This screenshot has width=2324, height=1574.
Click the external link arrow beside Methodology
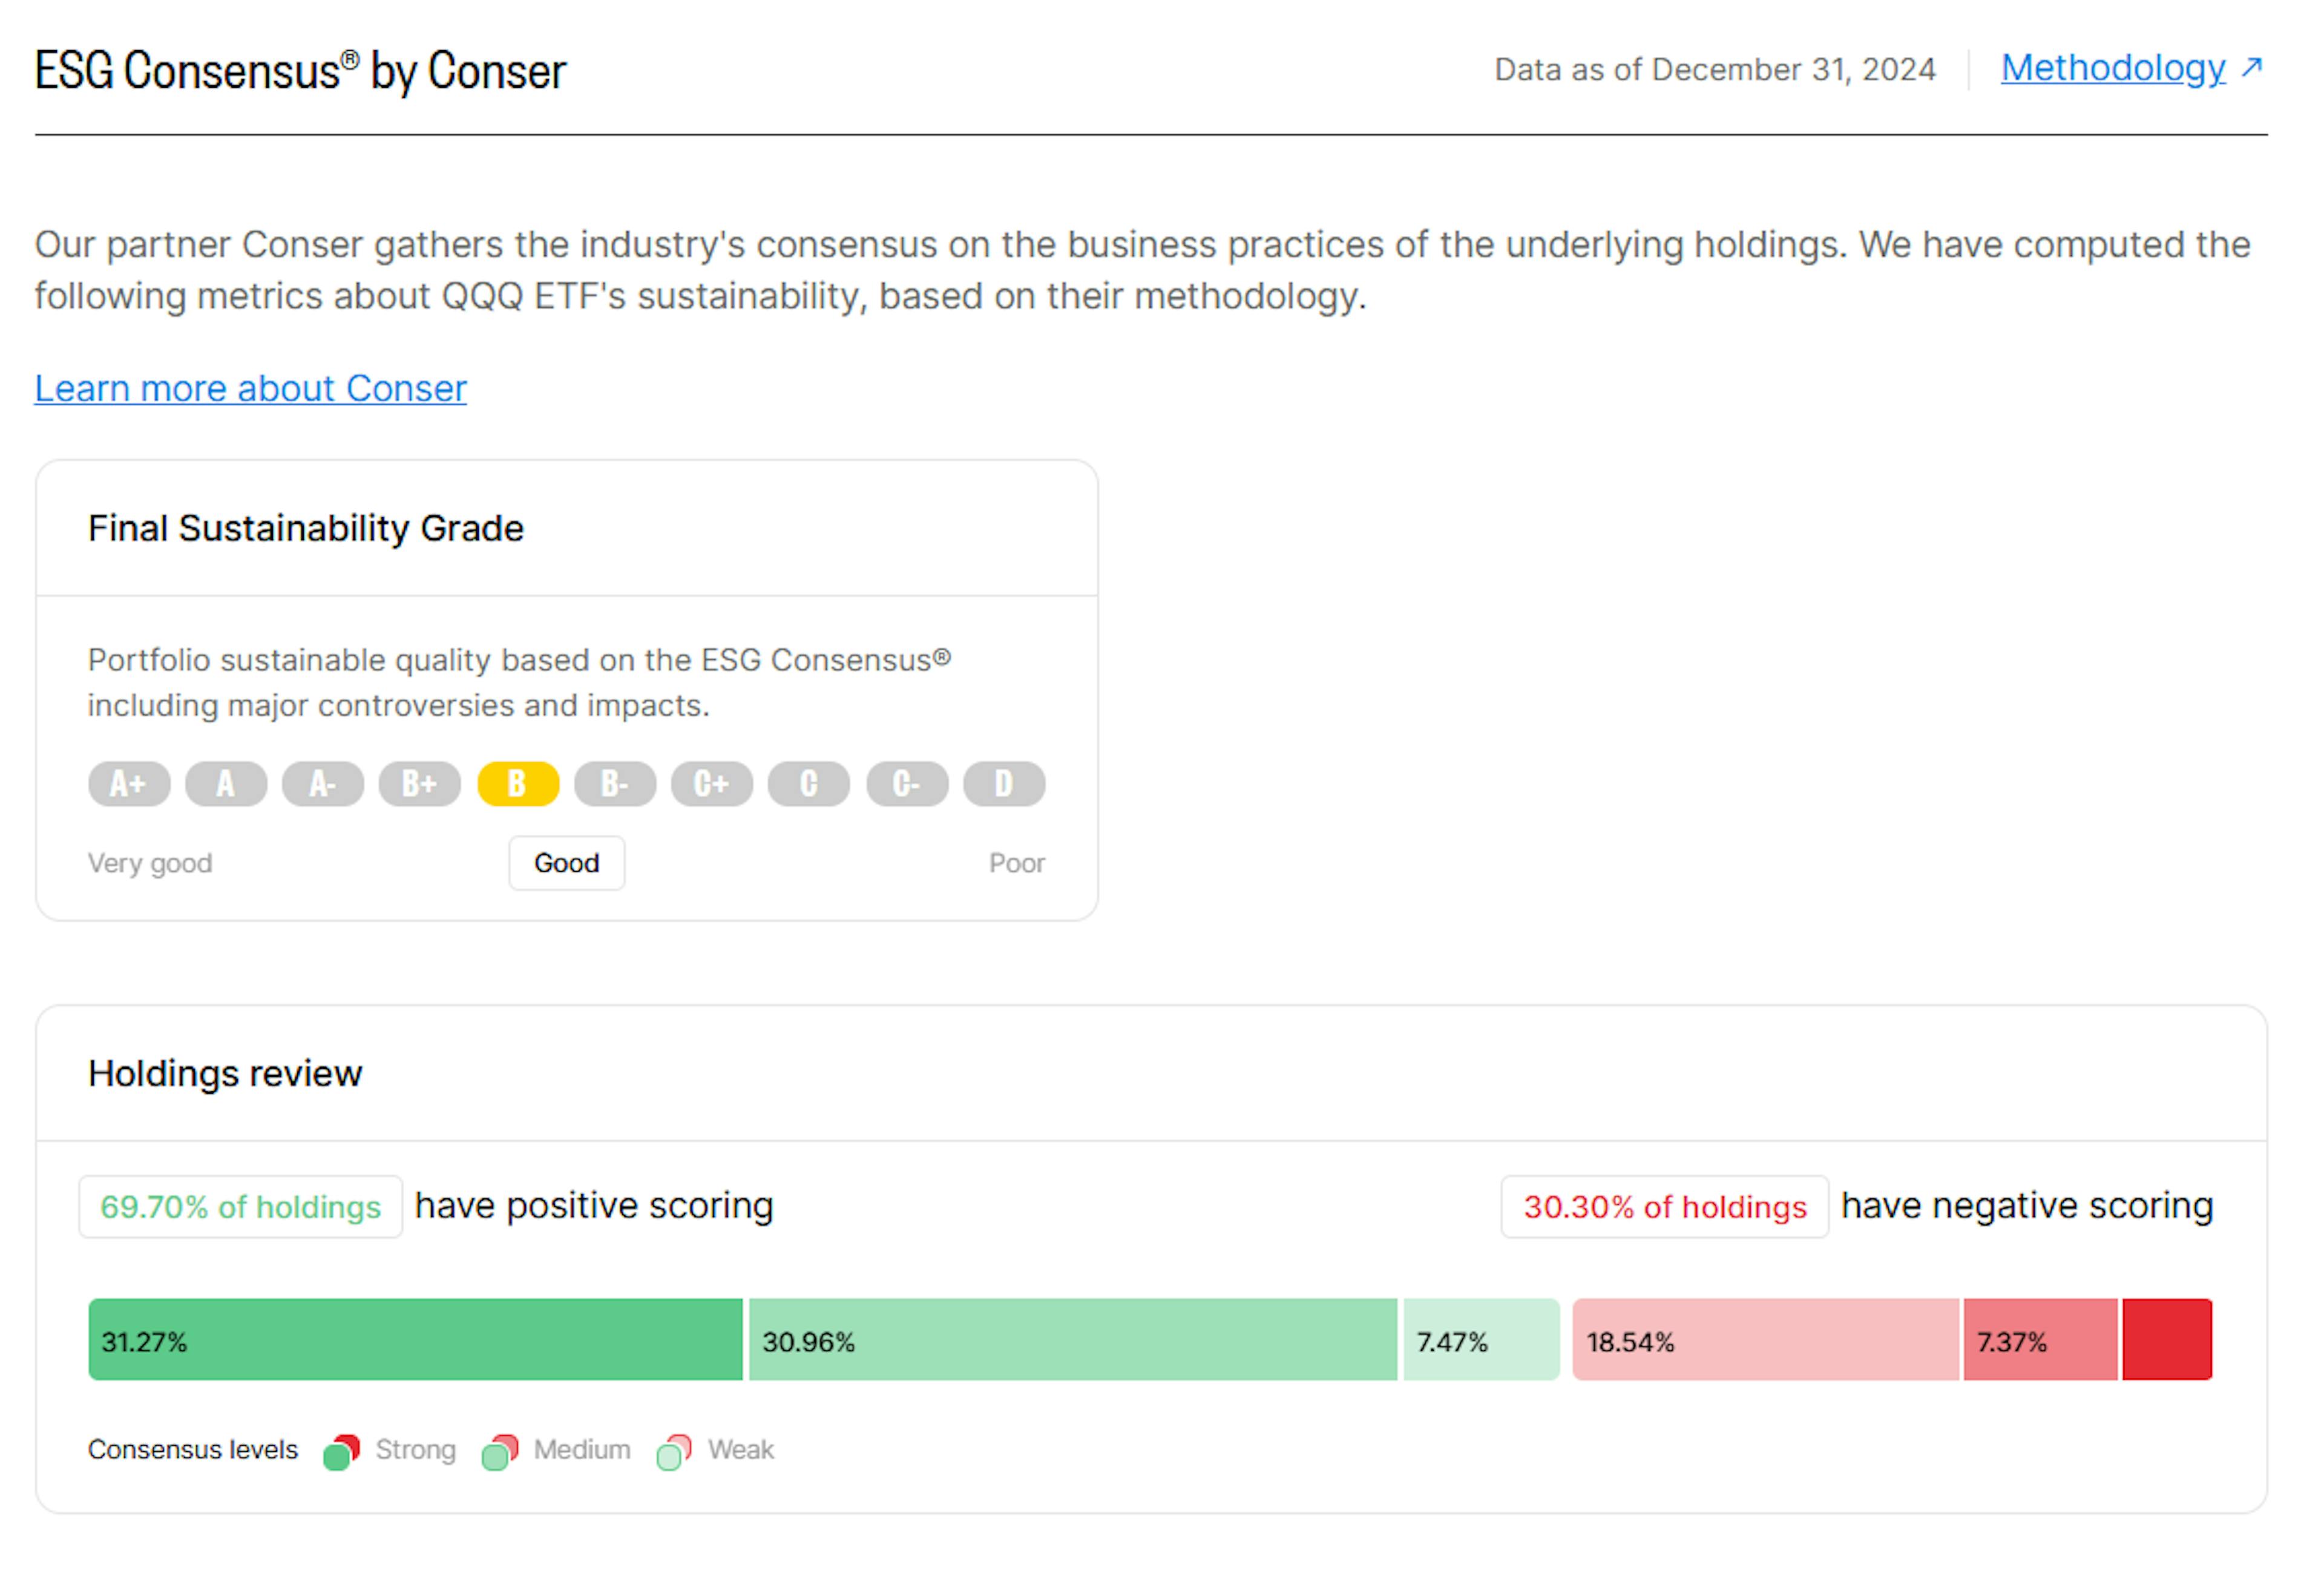(2252, 68)
